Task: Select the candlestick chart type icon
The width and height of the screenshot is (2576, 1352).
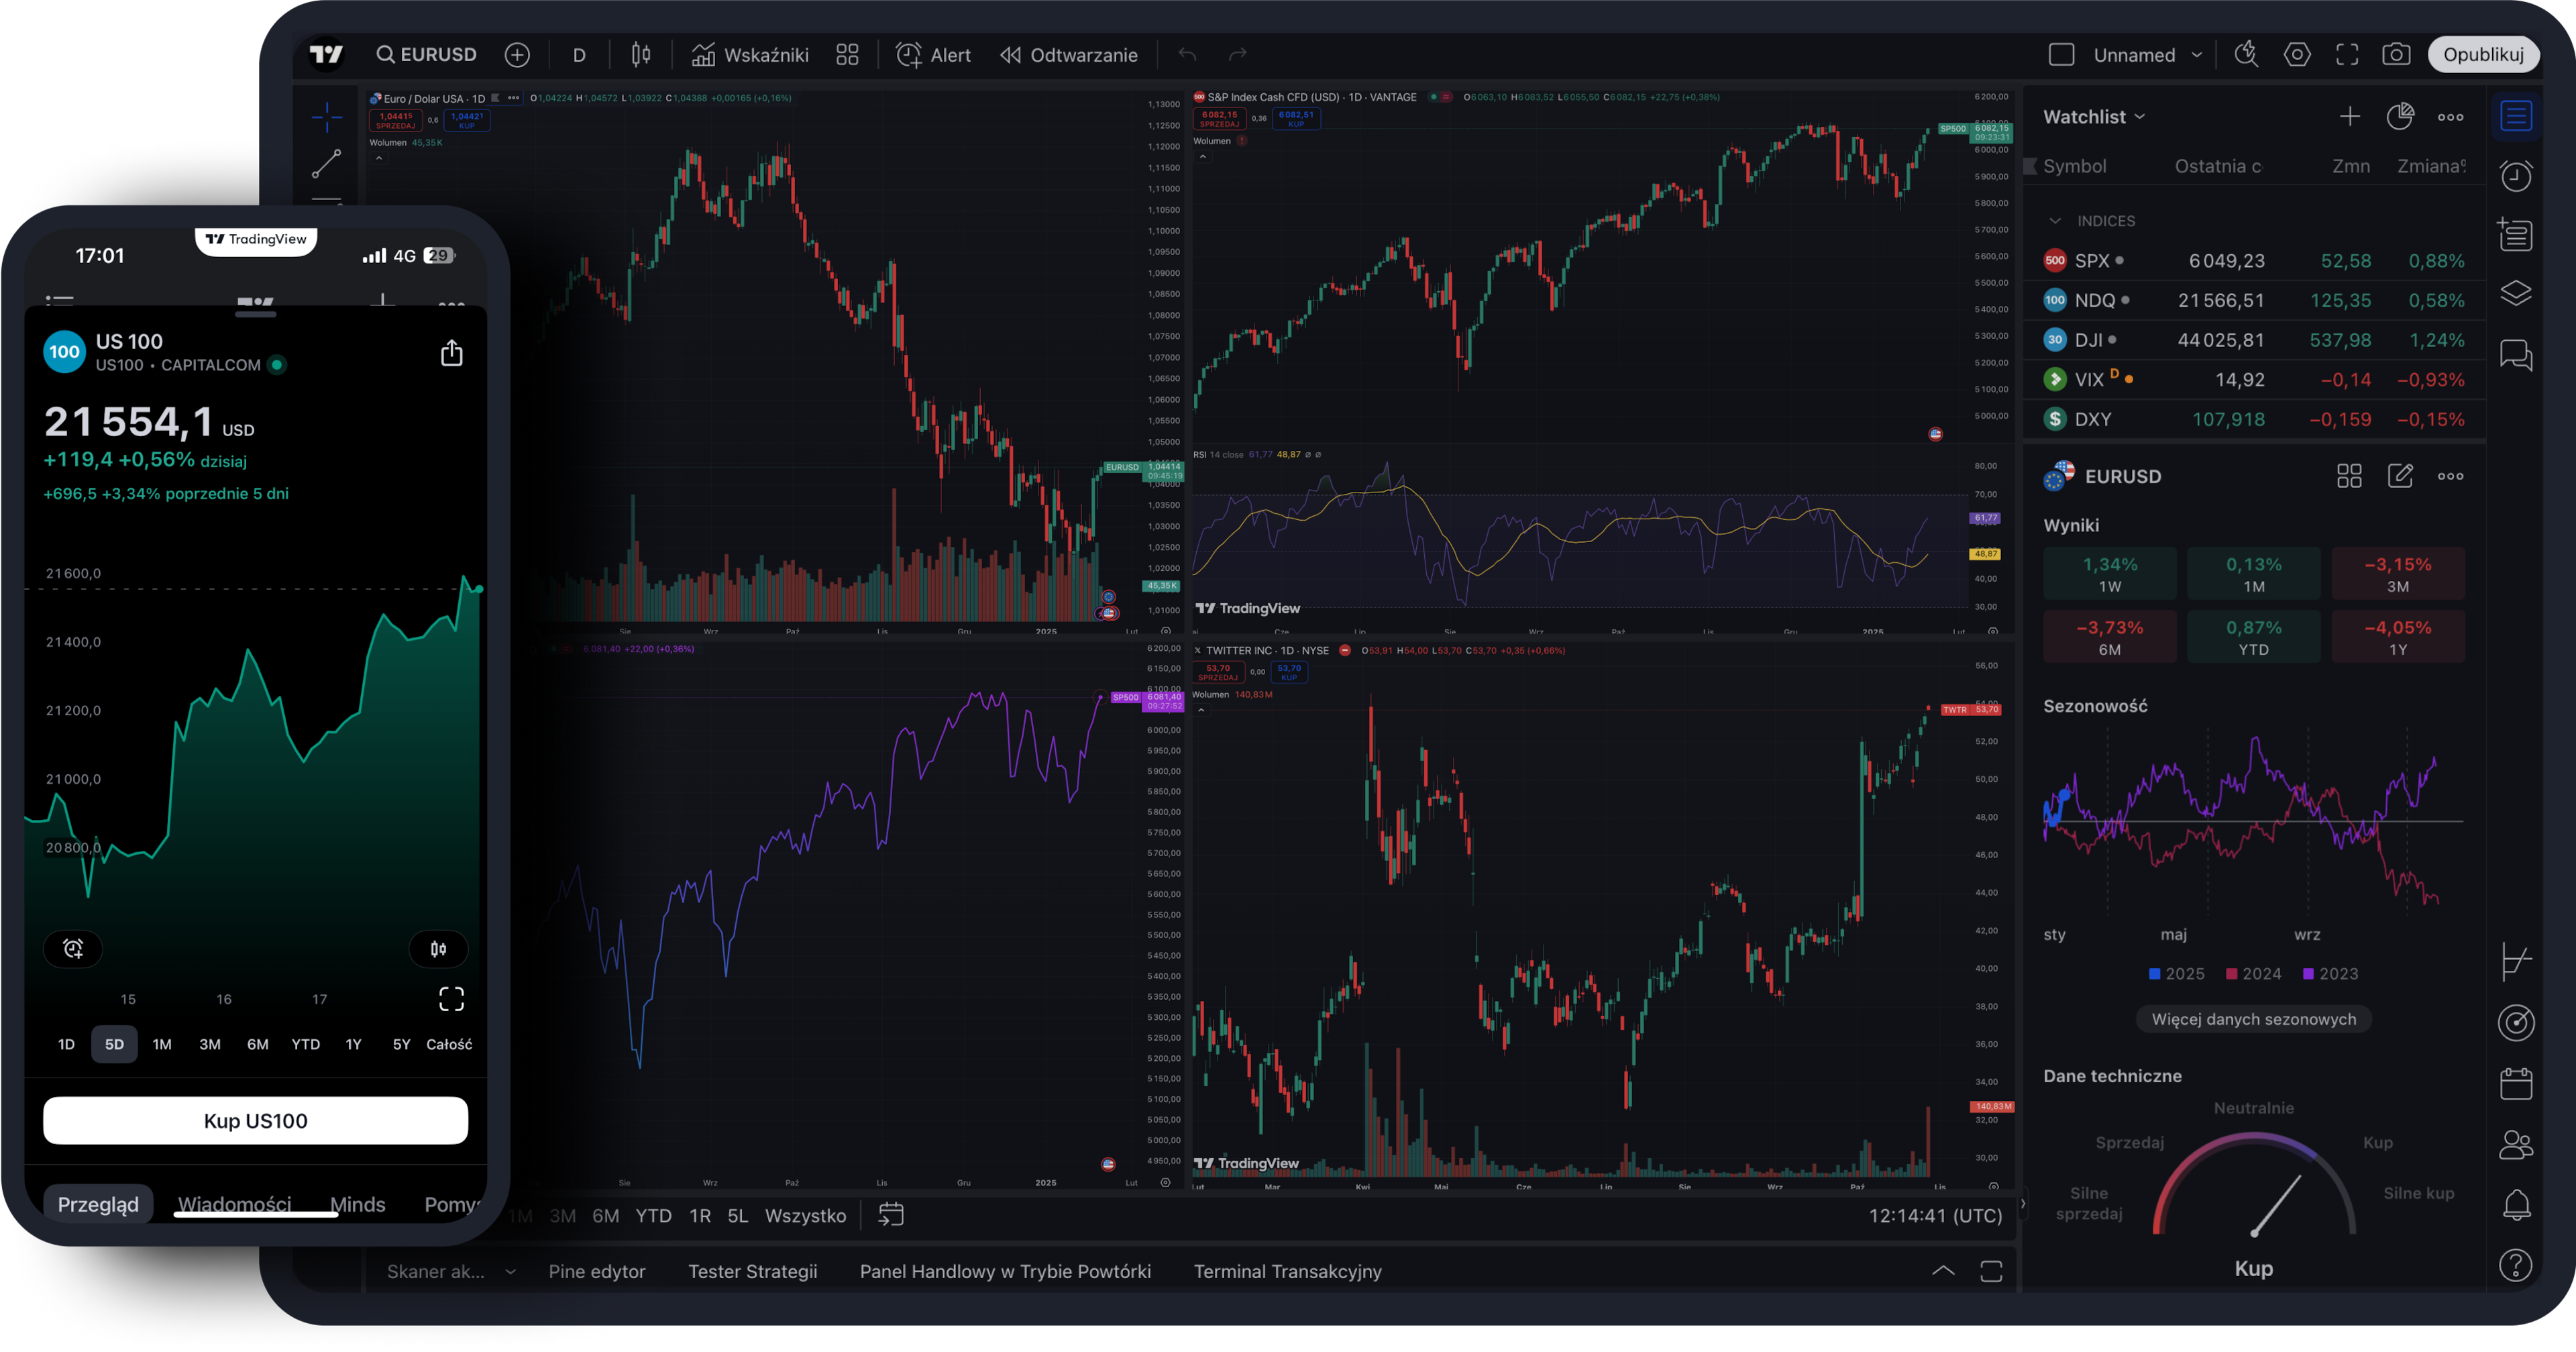Action: tap(641, 55)
